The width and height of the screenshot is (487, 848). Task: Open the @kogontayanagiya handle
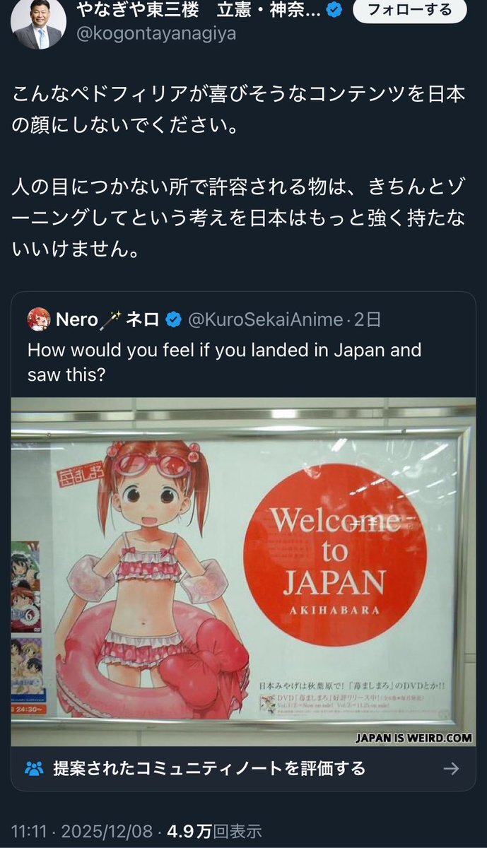[x=156, y=34]
